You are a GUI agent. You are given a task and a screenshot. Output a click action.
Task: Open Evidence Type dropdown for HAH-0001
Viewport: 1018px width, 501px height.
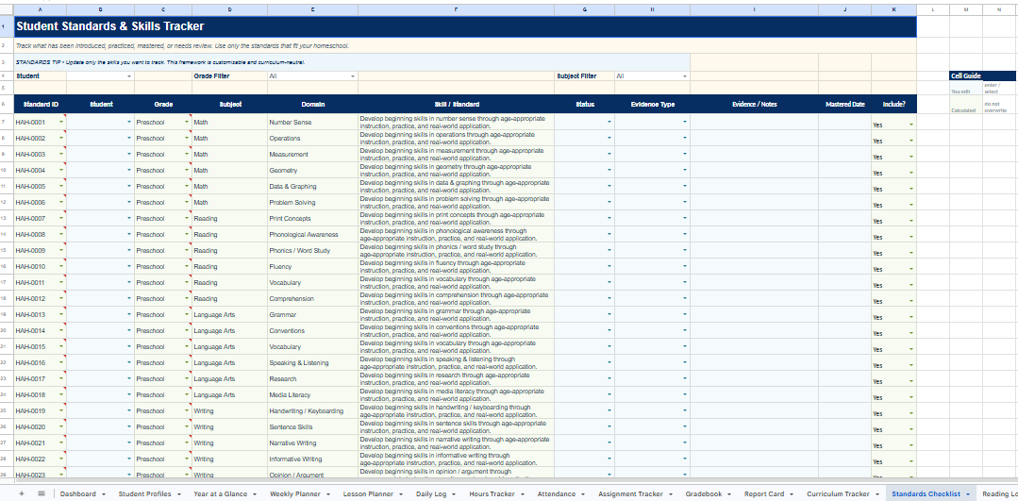(685, 122)
